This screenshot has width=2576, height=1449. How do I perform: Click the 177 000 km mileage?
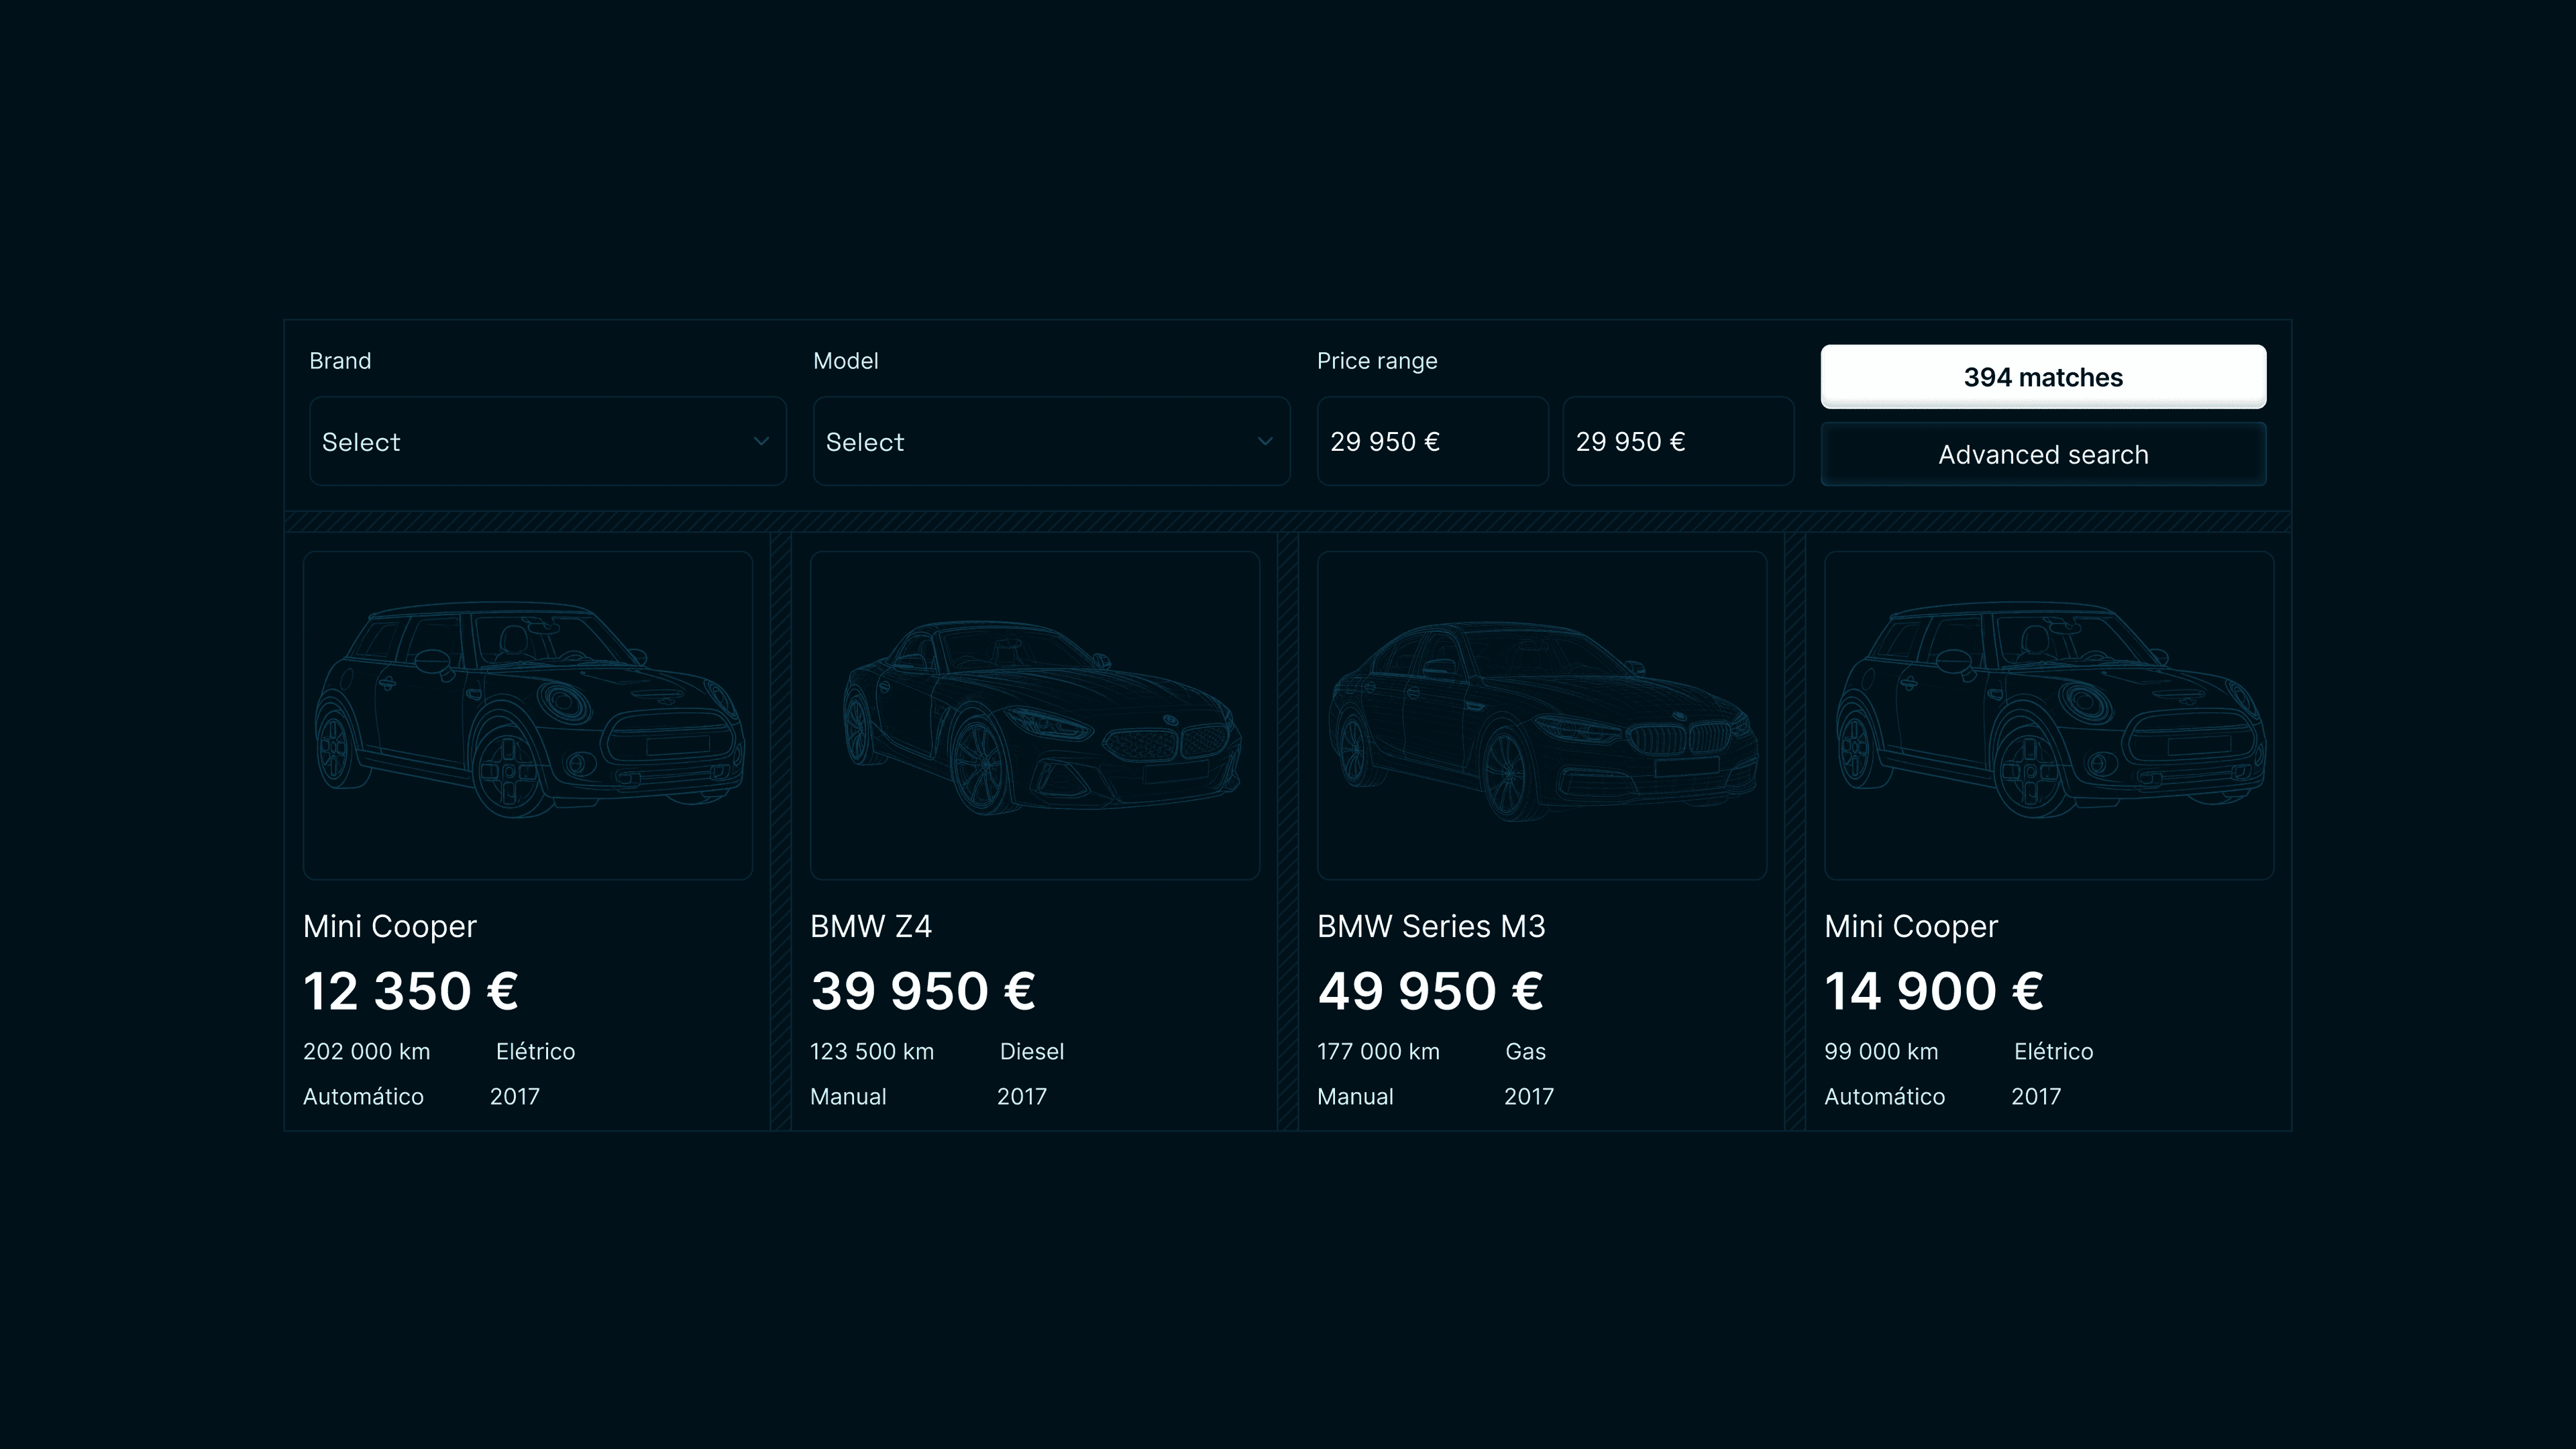coord(1378,1051)
